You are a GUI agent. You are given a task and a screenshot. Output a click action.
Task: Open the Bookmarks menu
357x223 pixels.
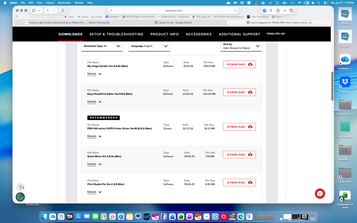64,3
